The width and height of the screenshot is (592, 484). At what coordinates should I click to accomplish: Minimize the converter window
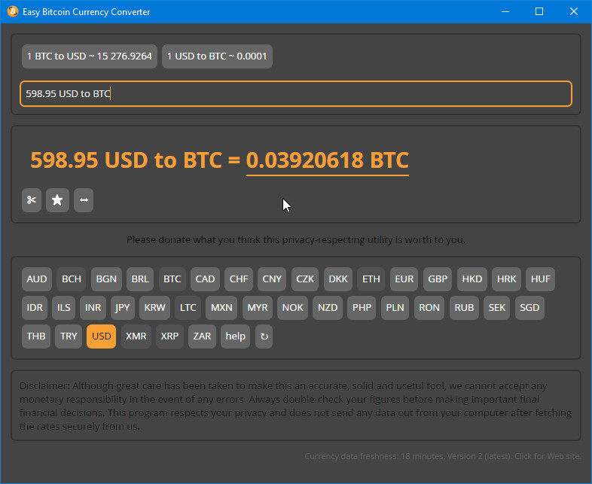[505, 12]
